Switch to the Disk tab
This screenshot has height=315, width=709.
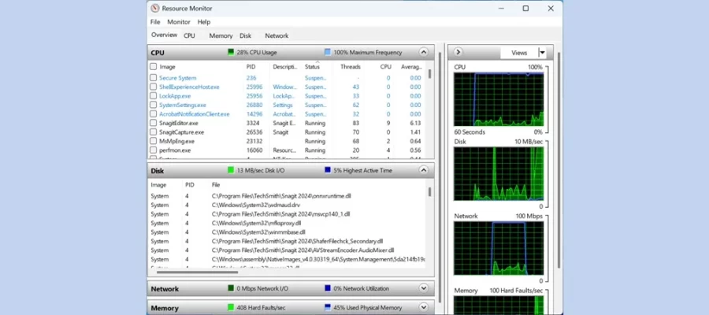point(246,35)
